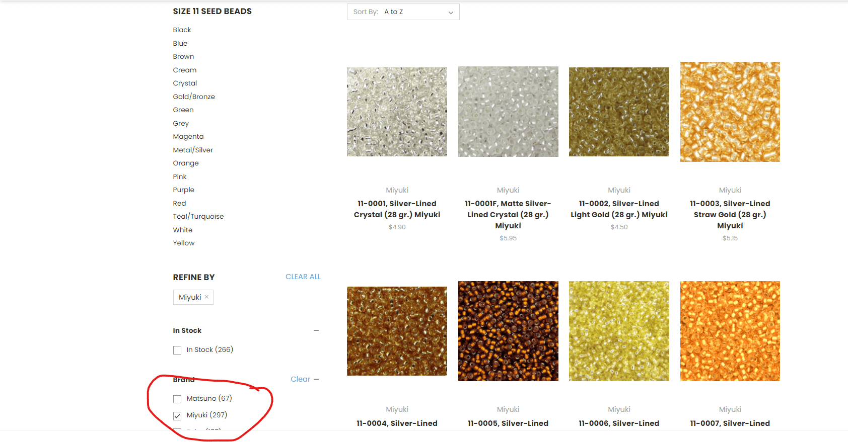The image size is (848, 442).
Task: View the 11-0006 yellow bead image
Action: 619,331
